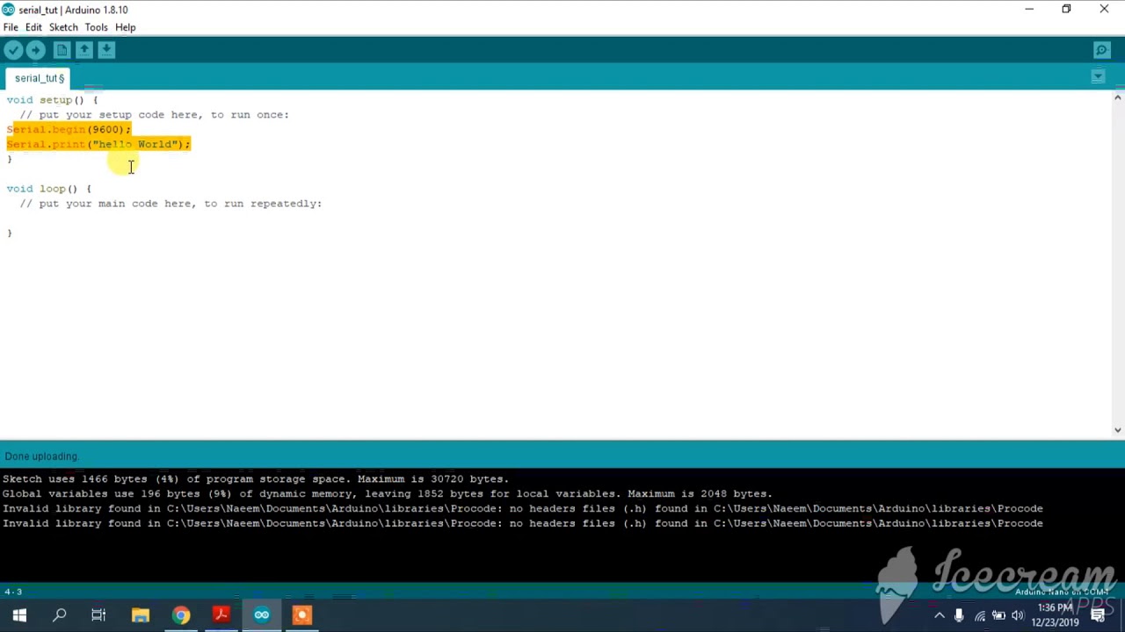Show hidden system tray icons
Viewport: 1125px width, 632px height.
[x=939, y=615]
